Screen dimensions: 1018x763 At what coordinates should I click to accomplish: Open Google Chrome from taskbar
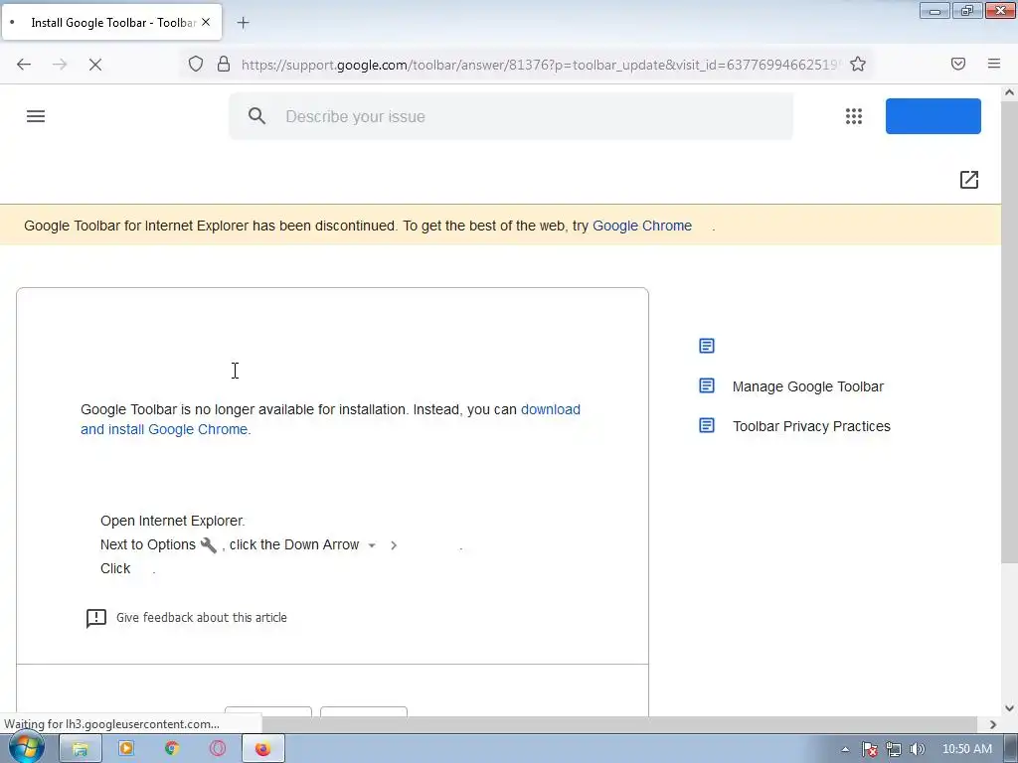pos(171,749)
